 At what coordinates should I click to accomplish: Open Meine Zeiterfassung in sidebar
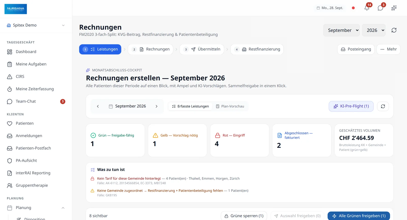point(36,89)
